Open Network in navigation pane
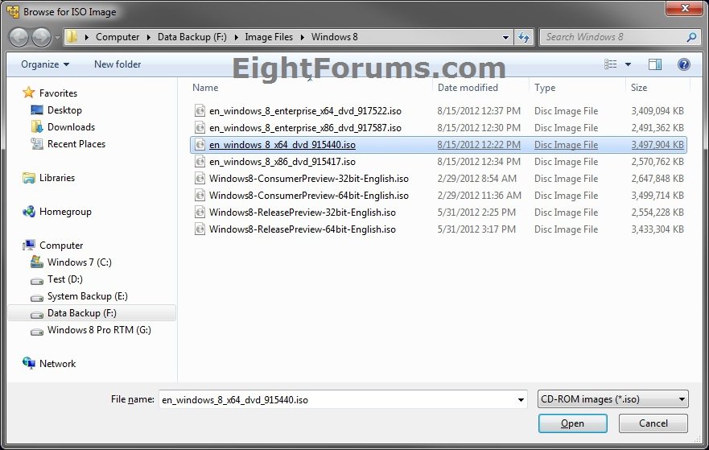The image size is (709, 450). [57, 364]
